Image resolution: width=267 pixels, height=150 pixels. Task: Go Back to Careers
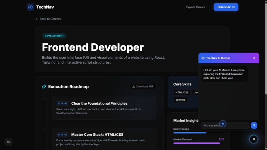48,19
